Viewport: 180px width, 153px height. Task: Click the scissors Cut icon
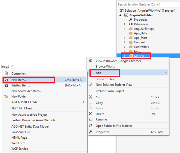coord(91,97)
